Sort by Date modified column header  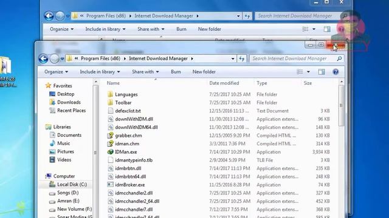pyautogui.click(x=224, y=83)
